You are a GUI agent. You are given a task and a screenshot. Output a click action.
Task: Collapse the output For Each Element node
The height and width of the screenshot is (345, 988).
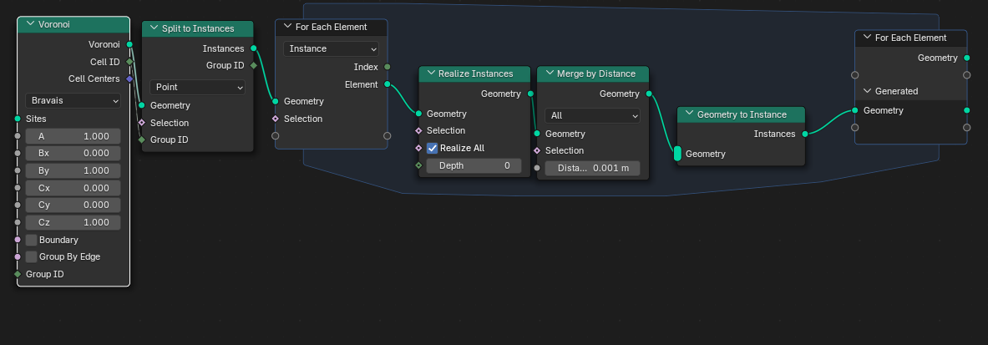coord(867,38)
